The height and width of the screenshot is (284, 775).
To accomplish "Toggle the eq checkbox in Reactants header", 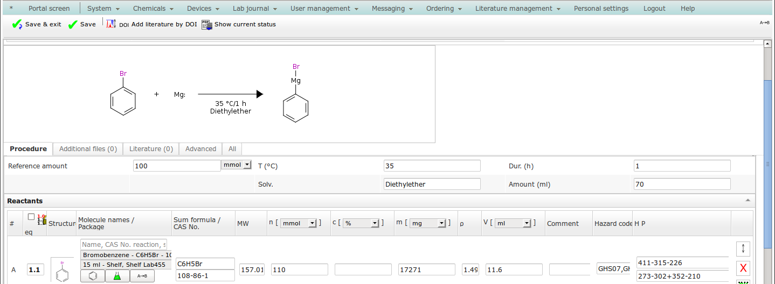I will point(31,217).
